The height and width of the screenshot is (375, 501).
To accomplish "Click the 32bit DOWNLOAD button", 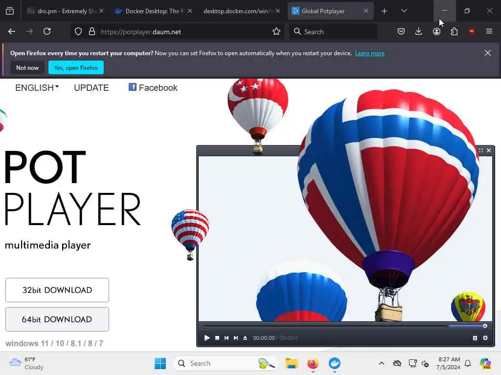I will point(57,290).
